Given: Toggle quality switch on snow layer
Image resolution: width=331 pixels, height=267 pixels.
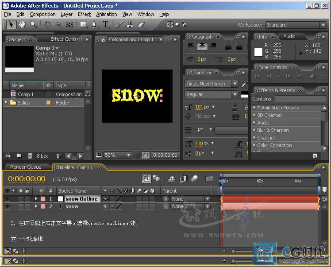Looking at the screenshot, I should tap(119, 206).
